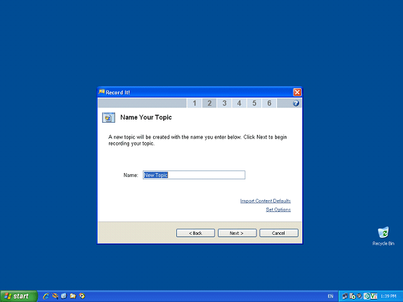403x302 pixels.
Task: Click the green square tray icon
Action: coord(366,296)
